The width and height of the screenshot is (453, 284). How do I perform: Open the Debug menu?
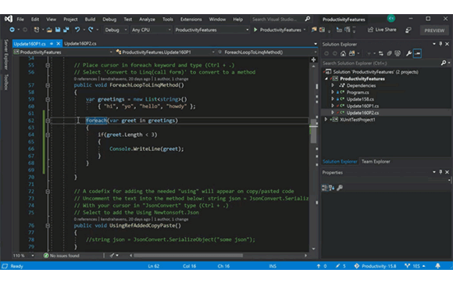pyautogui.click(x=109, y=19)
